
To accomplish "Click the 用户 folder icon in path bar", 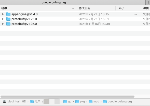I will pyautogui.click(x=32, y=101).
